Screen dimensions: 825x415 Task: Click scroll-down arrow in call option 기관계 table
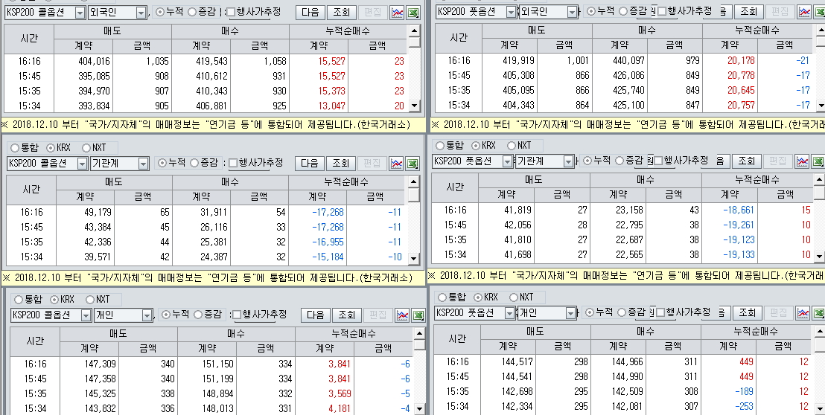pyautogui.click(x=414, y=259)
